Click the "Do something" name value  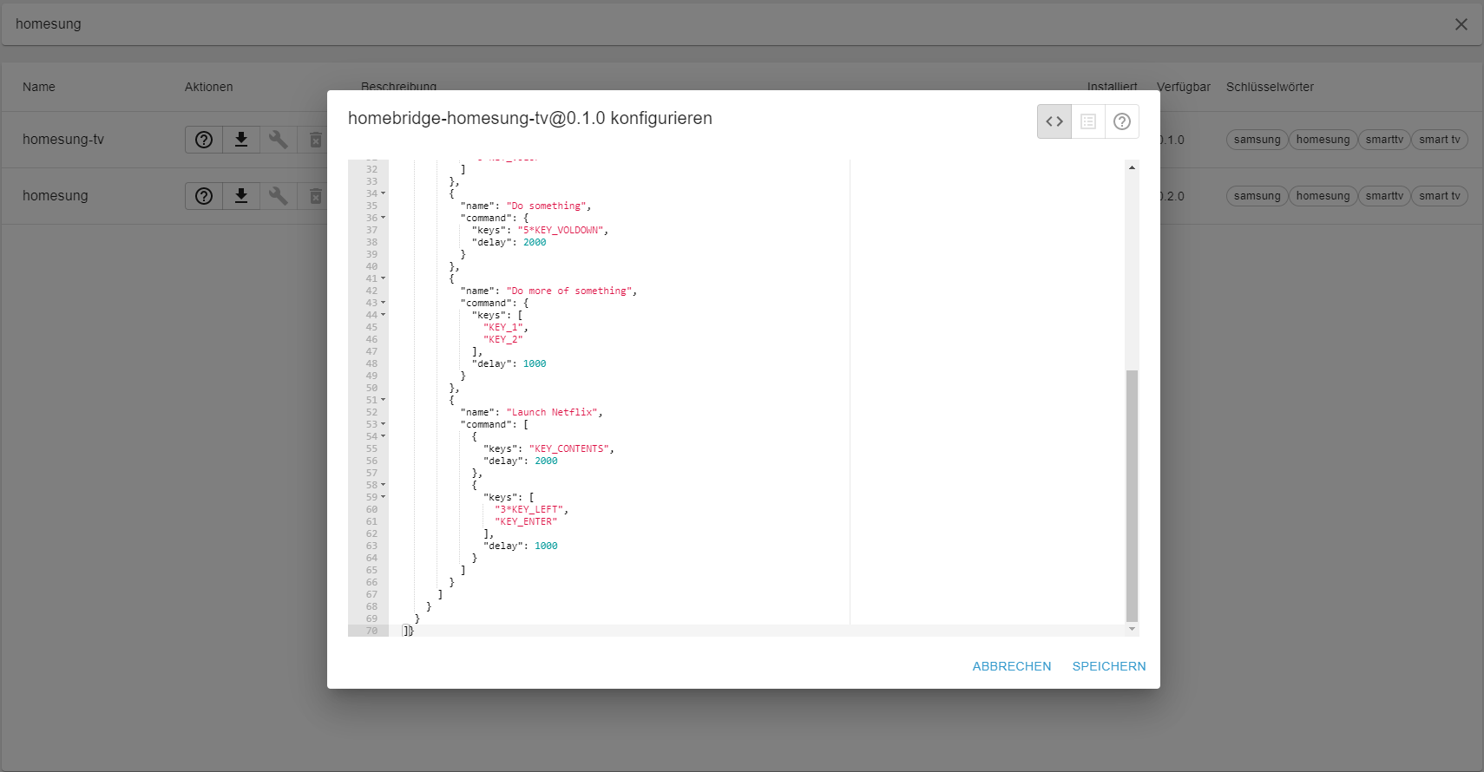click(547, 206)
